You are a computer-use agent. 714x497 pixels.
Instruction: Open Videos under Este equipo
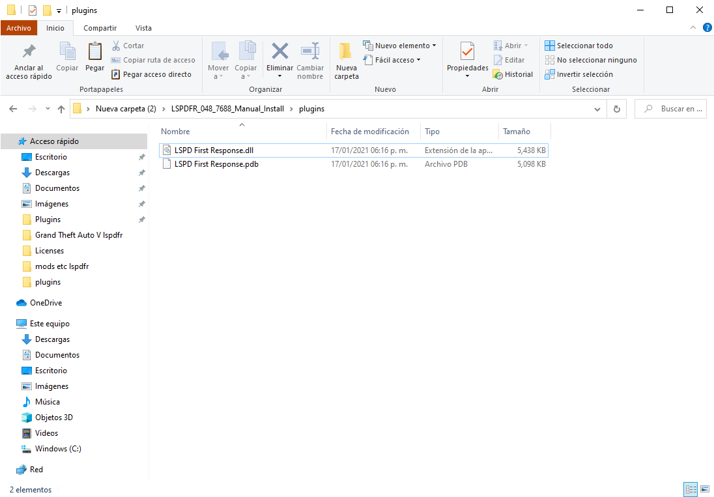pyautogui.click(x=46, y=433)
